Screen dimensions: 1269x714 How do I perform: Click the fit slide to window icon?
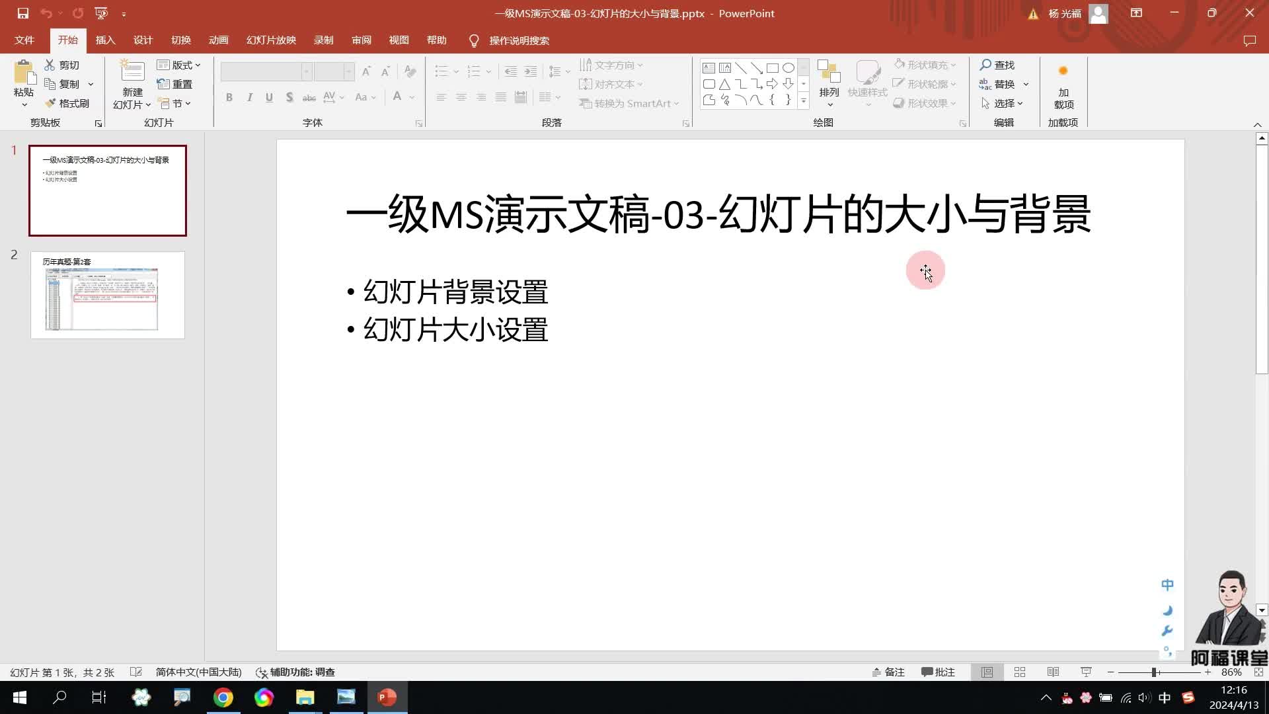point(1258,672)
